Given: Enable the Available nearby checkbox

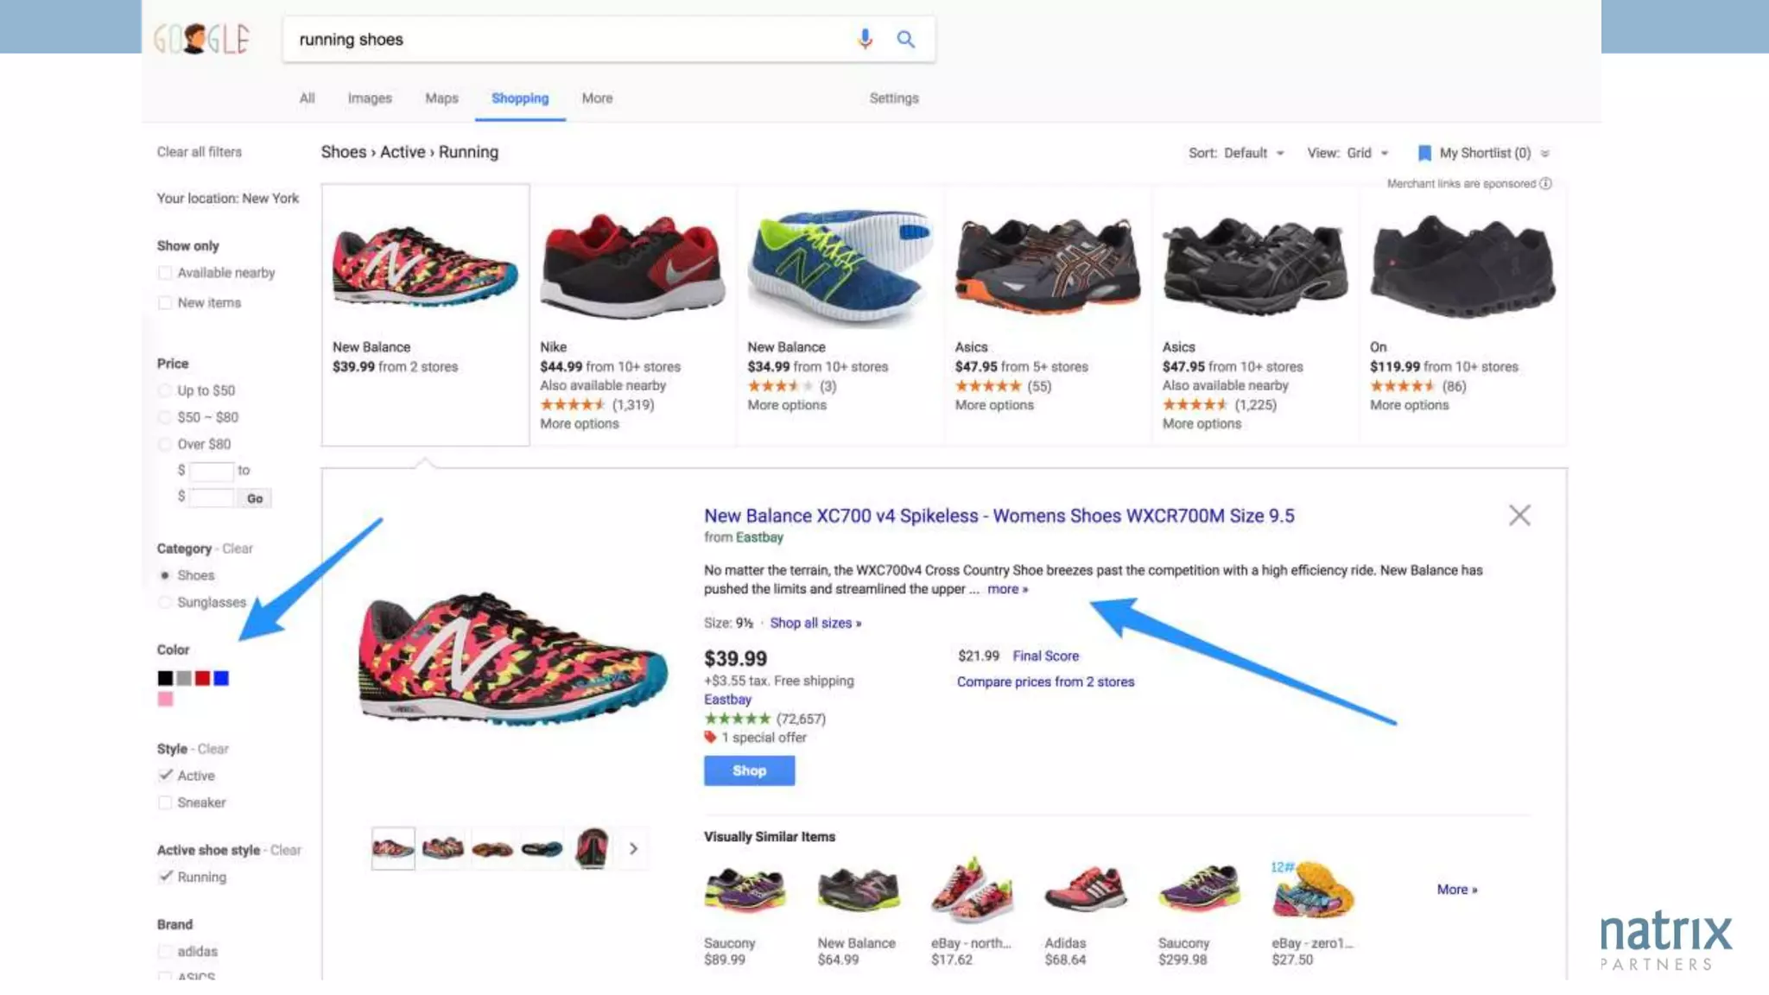Looking at the screenshot, I should (x=165, y=273).
